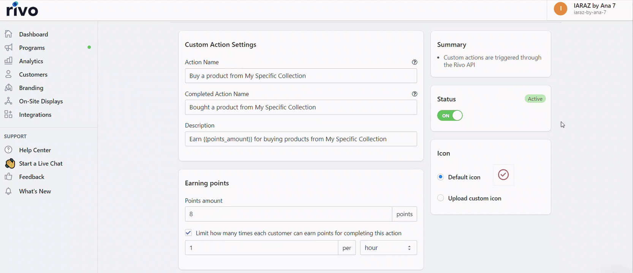
Task: Open the IARAZ by Ana 7 account menu
Action: point(590,9)
